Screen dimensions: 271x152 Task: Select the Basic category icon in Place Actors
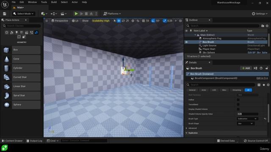click(11, 33)
